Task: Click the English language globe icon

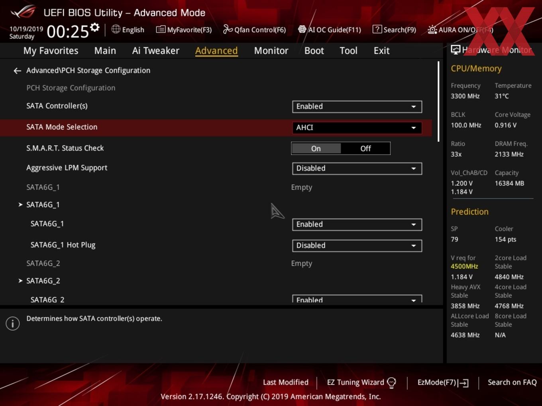Action: 116,29
